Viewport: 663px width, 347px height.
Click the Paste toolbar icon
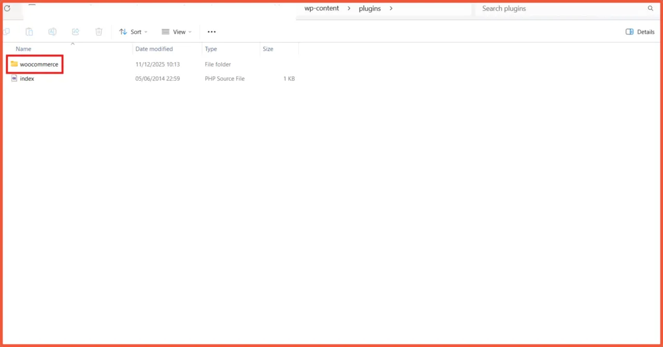pyautogui.click(x=29, y=32)
